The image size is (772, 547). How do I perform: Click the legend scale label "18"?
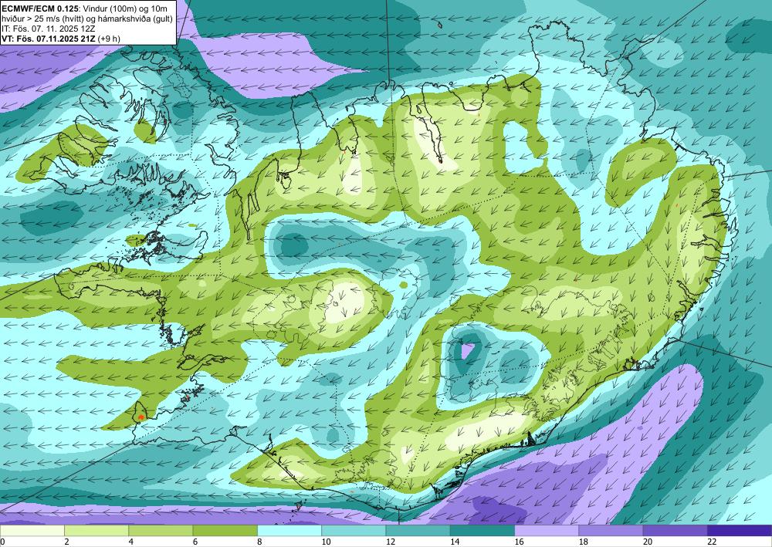(x=584, y=542)
